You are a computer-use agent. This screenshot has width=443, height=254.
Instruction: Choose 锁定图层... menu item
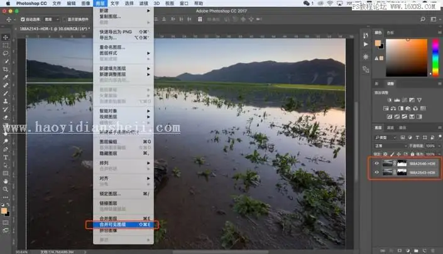point(123,194)
